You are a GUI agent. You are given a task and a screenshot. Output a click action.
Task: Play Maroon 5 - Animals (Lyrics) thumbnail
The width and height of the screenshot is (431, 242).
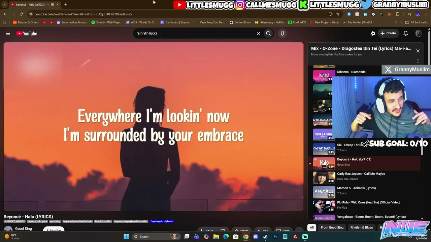(x=324, y=192)
